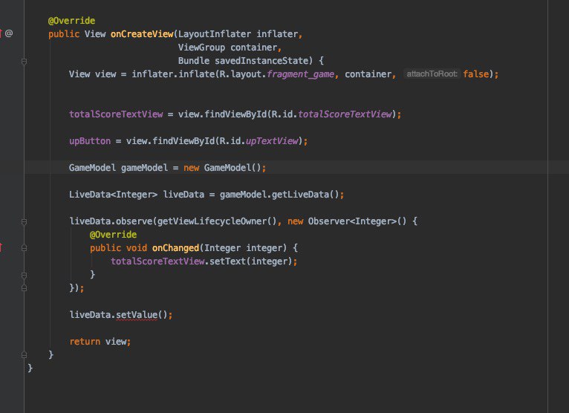Screen dimensions: 569x413
Task: Click the @Override annotation above onChanged
Action: 113,235
